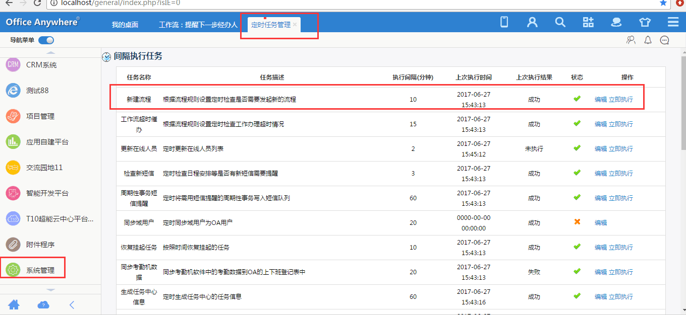Click 立即执行 for 更新在线人员 task

coord(621,149)
